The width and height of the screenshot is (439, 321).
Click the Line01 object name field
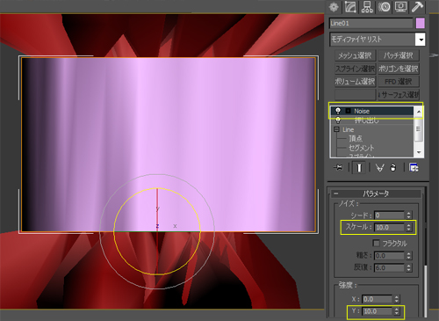tap(371, 23)
